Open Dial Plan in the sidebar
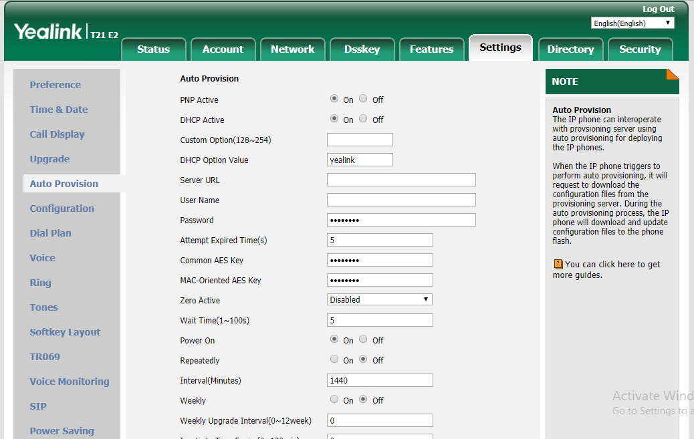Image resolution: width=694 pixels, height=439 pixels. click(x=50, y=233)
